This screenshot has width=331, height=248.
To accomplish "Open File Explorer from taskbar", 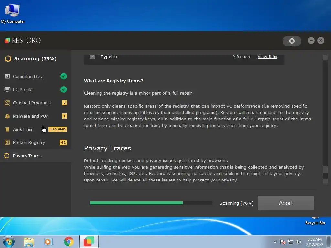I will click(29, 242).
